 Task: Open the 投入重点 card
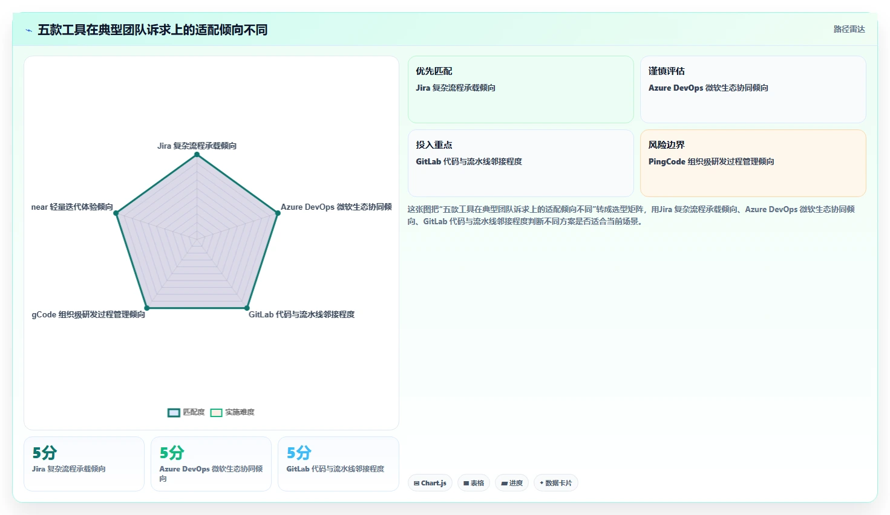click(x=520, y=163)
